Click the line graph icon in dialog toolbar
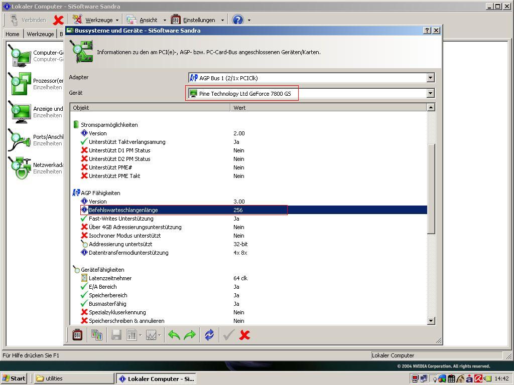The width and height of the screenshot is (514, 385). point(151,335)
